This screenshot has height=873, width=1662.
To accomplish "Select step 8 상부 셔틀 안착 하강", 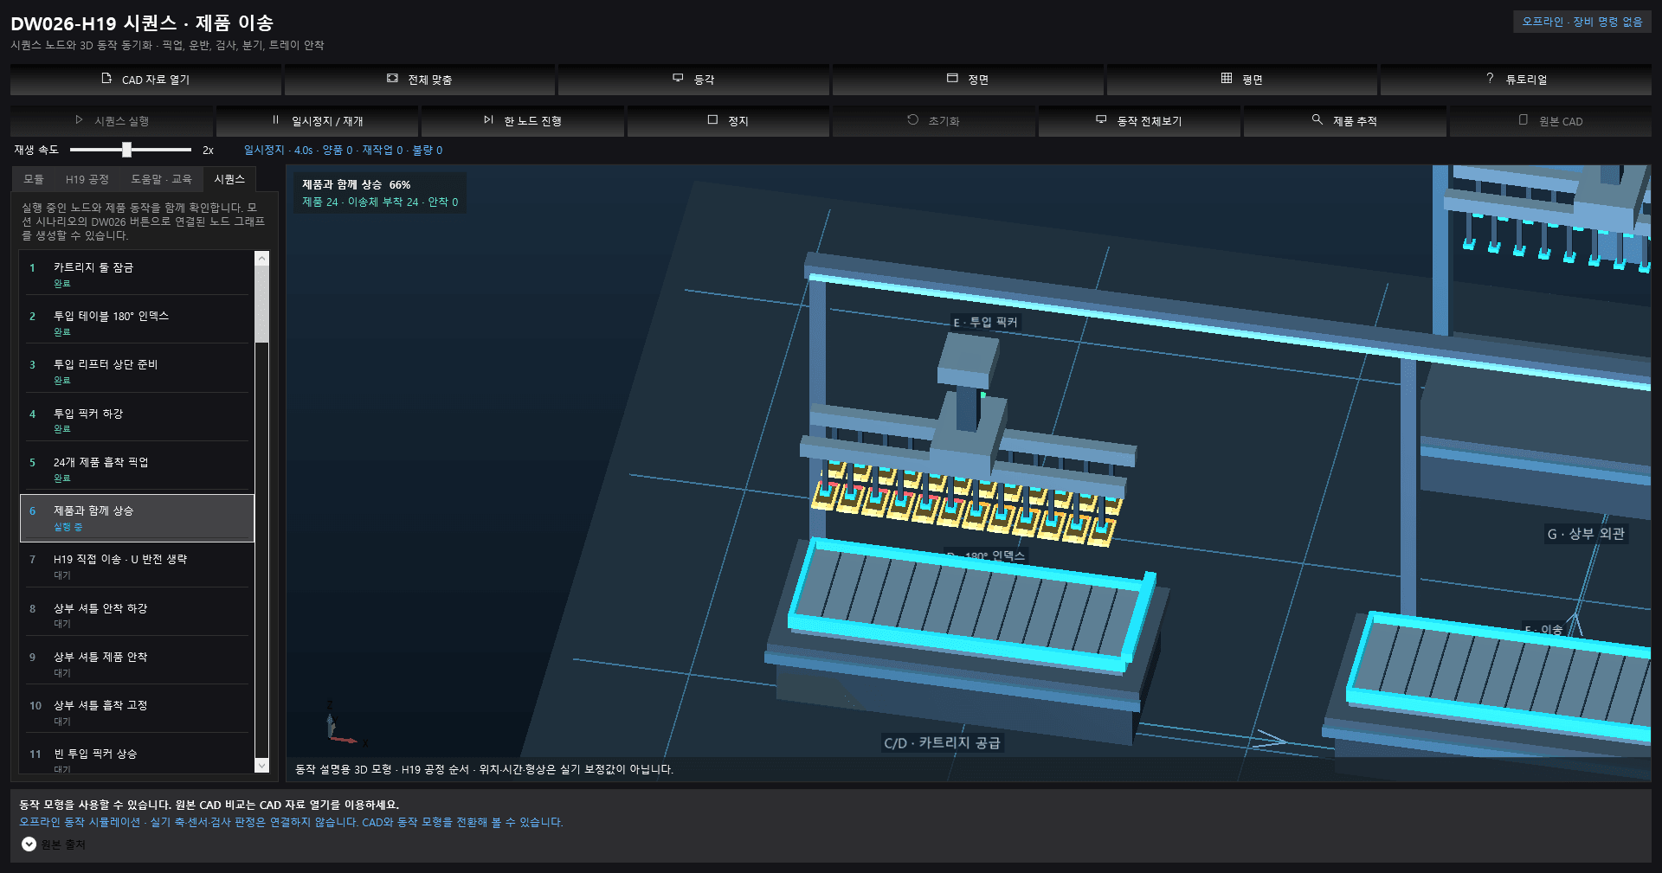I will tap(137, 615).
